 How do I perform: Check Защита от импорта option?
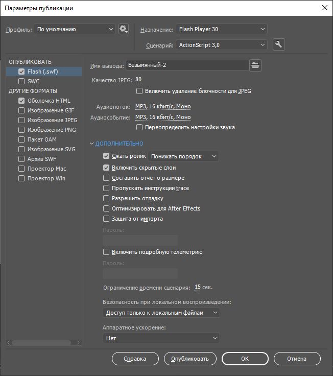[x=106, y=219]
